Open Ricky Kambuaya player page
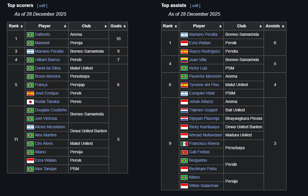The height and width of the screenshot is (196, 308). (x=204, y=127)
